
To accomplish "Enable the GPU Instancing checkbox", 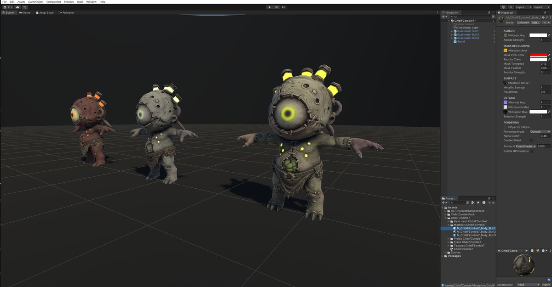I will click(x=531, y=151).
